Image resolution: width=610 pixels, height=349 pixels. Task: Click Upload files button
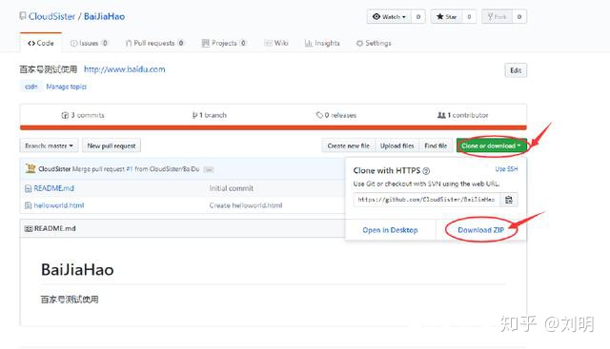pos(396,145)
